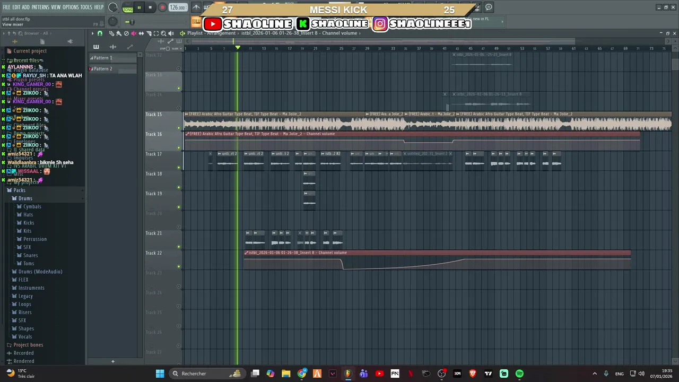Choose the Select tool in playlist toolbar

(156, 33)
